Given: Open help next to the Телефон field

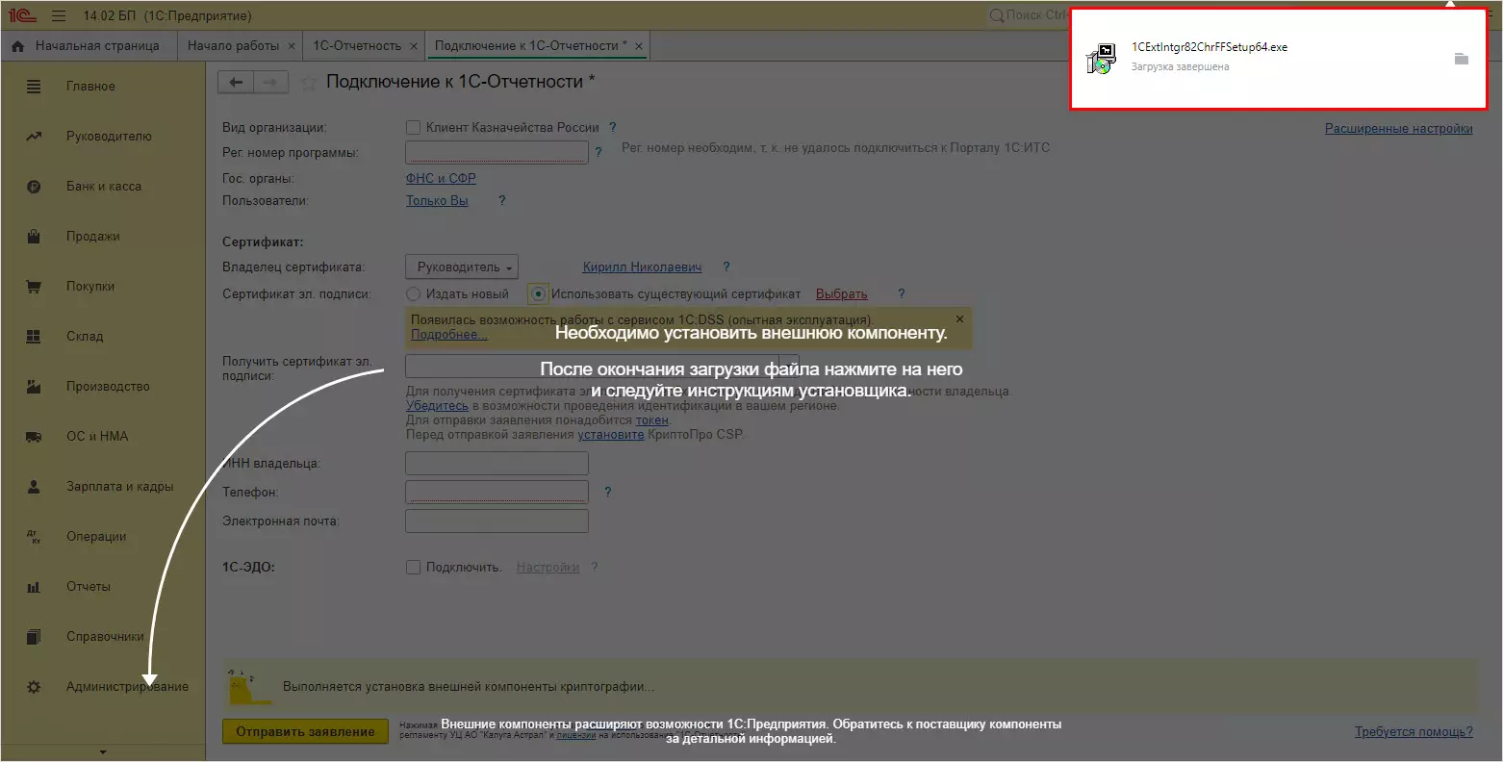Looking at the screenshot, I should pos(608,493).
